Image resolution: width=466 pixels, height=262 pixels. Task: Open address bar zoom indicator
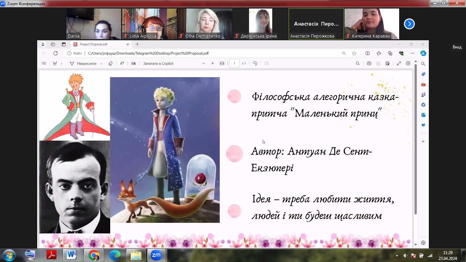click(344, 53)
